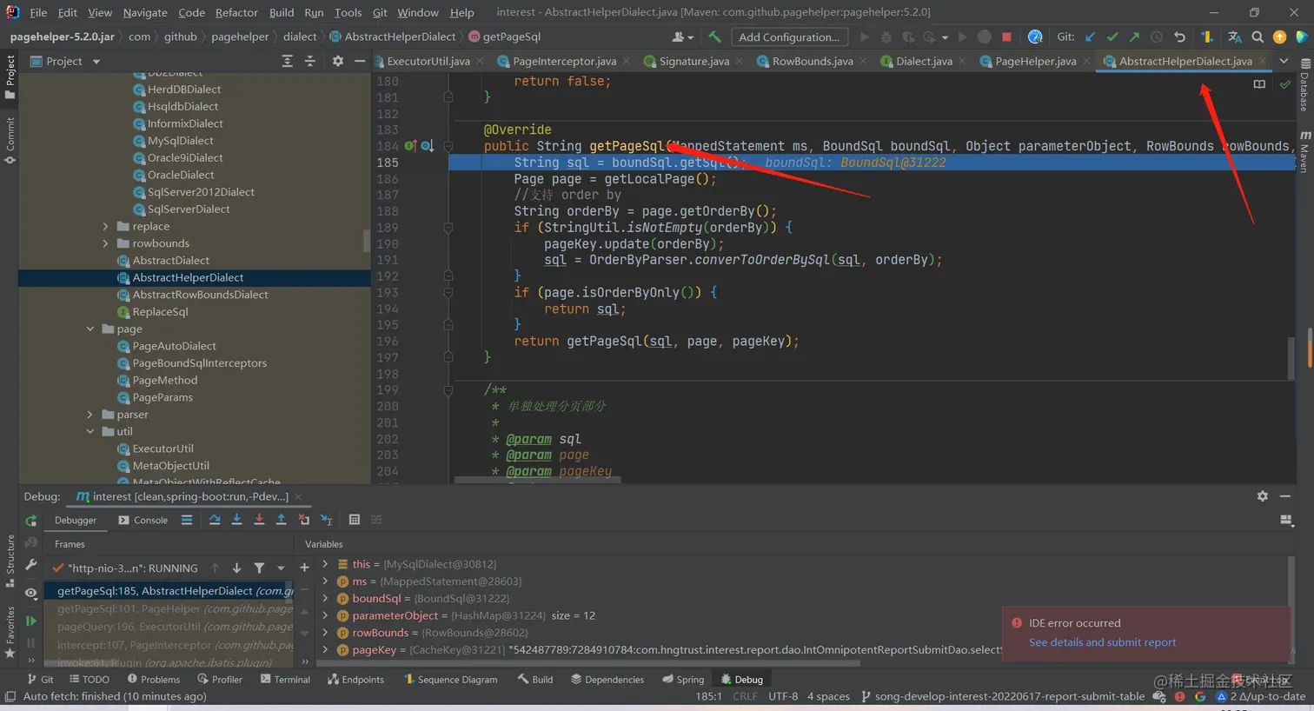Click Git update project arrow icon
Viewport: 1314px width, 711px height.
[x=1091, y=37]
